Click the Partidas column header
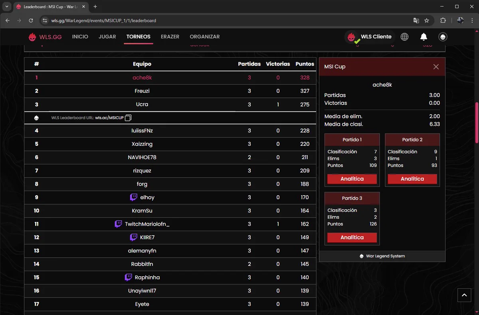This screenshot has width=479, height=315. [x=249, y=64]
